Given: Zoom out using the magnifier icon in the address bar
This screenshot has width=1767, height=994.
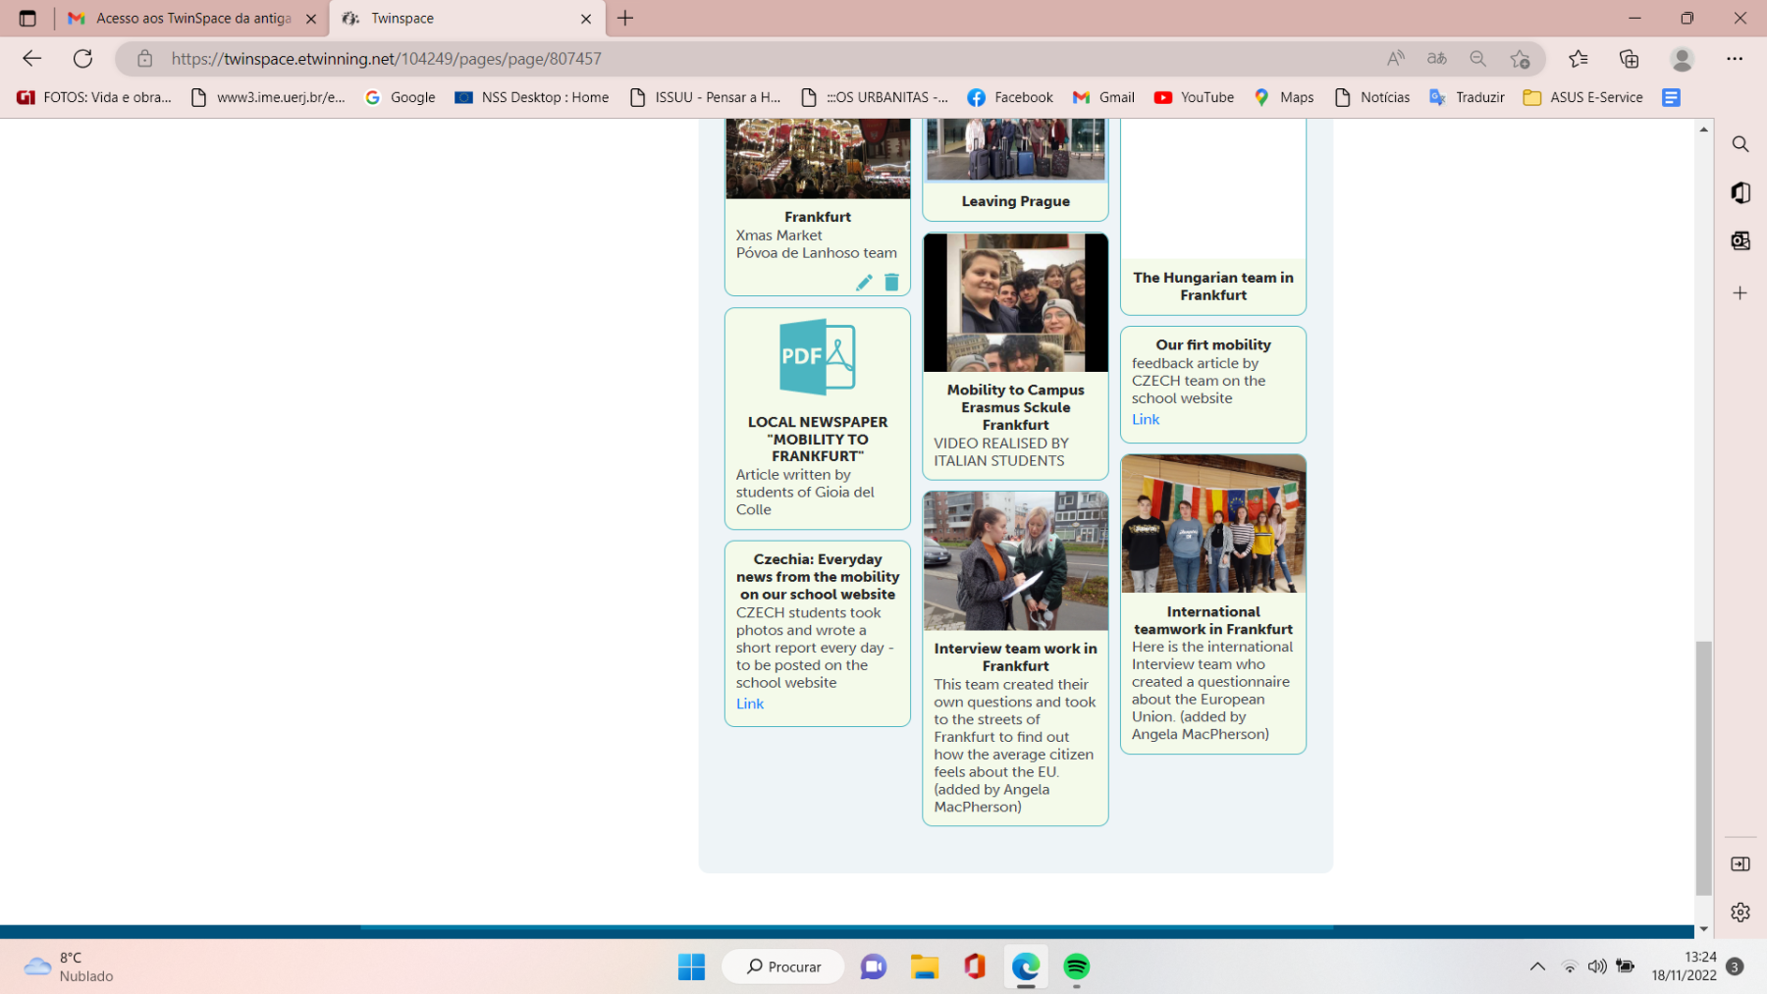Looking at the screenshot, I should (x=1477, y=59).
